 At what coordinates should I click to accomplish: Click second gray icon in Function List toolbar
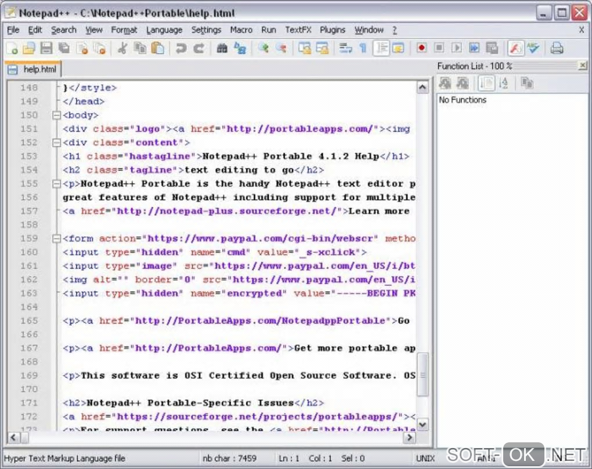pos(463,83)
